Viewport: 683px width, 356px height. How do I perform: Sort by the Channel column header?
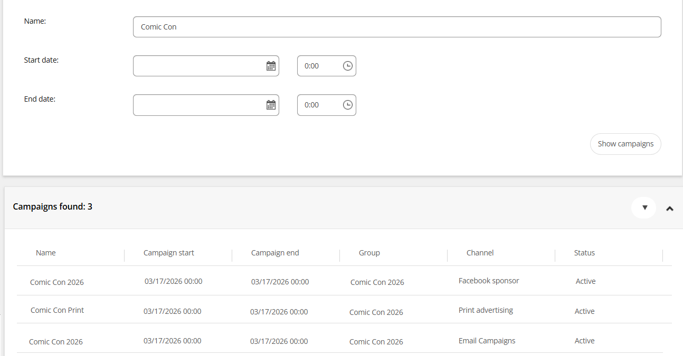tap(480, 253)
